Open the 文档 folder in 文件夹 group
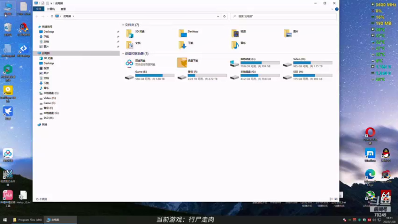The width and height of the screenshot is (398, 224). click(133, 45)
